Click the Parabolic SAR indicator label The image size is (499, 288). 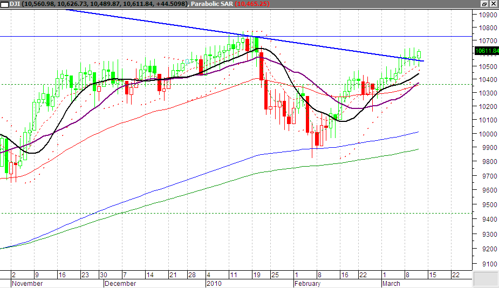tap(212, 4)
